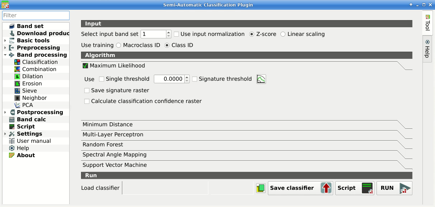Viewport: 435px width, 207px height.
Task: Increase the input band set number
Action: click(169, 32)
